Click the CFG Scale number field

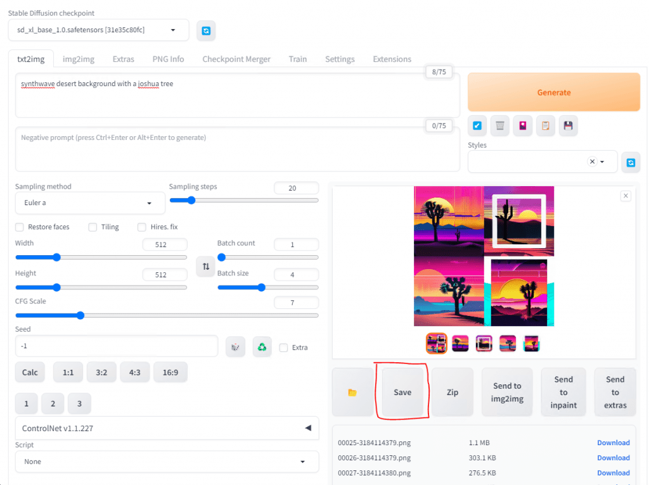coord(297,303)
